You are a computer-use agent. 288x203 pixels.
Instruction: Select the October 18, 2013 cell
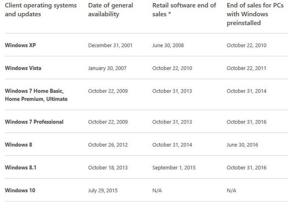coord(108,168)
